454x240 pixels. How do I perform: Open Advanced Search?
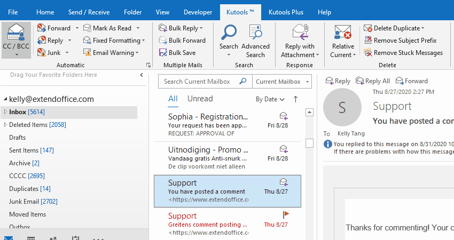point(255,42)
